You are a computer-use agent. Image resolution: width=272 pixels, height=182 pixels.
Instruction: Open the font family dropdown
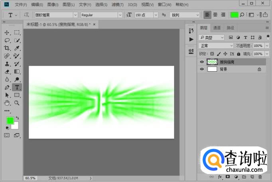(75, 15)
